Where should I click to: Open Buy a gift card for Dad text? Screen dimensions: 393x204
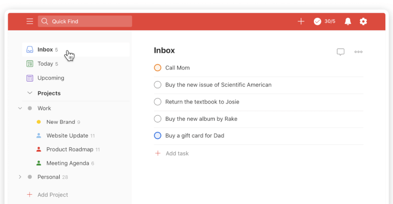click(195, 136)
